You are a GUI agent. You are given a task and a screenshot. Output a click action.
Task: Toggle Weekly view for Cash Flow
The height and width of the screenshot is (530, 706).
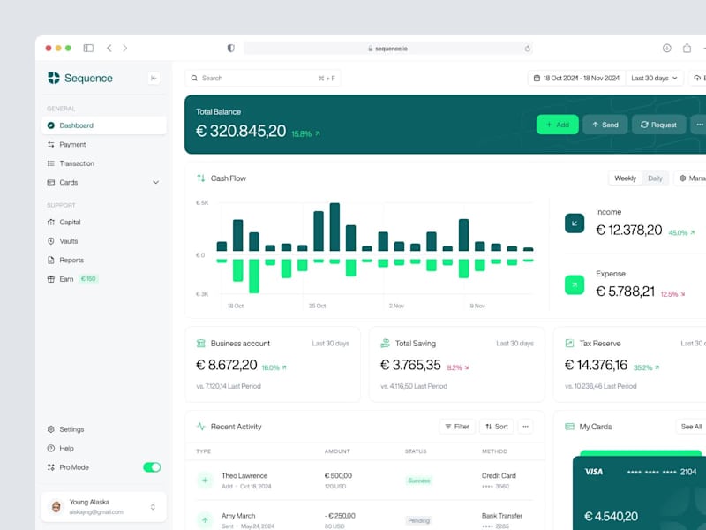coord(624,178)
